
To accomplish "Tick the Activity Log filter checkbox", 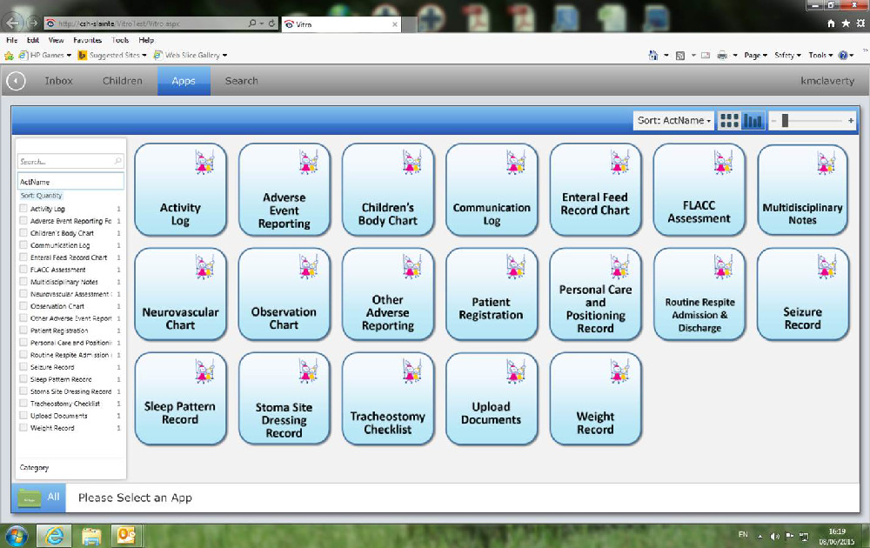I will (23, 209).
